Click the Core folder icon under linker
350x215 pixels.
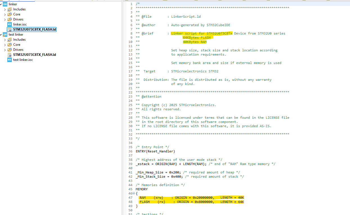pos(10,14)
